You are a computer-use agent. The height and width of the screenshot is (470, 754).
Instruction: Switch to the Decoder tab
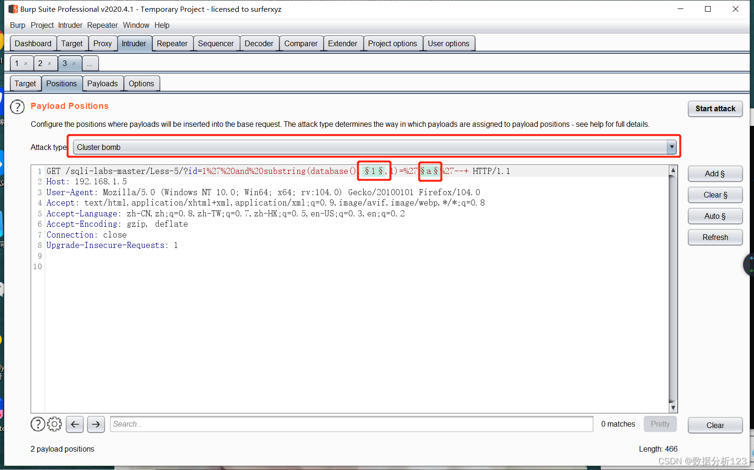(x=259, y=43)
